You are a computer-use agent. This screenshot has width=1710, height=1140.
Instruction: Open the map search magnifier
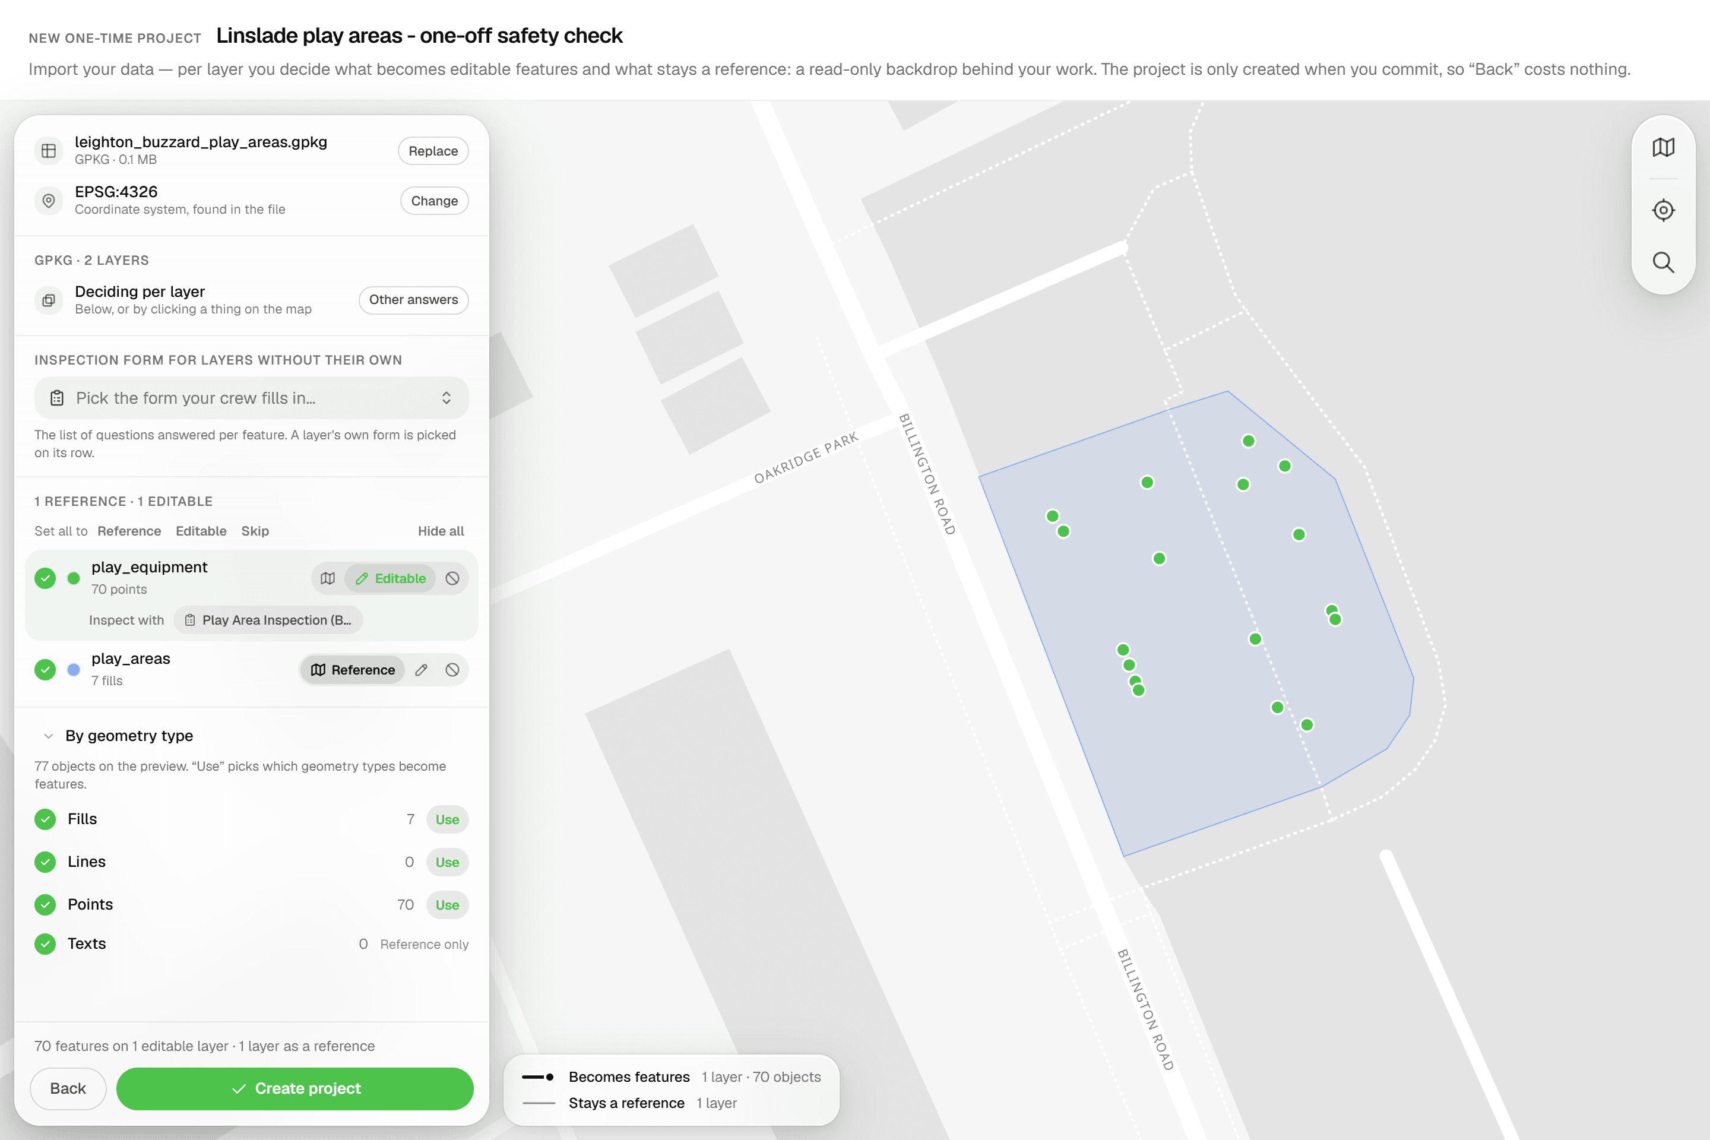1662,262
